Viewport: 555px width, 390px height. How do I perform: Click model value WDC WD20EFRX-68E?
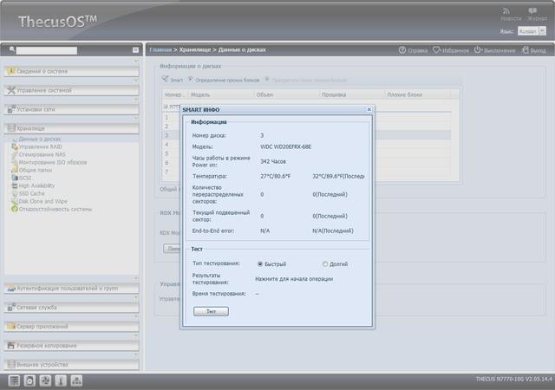[286, 146]
